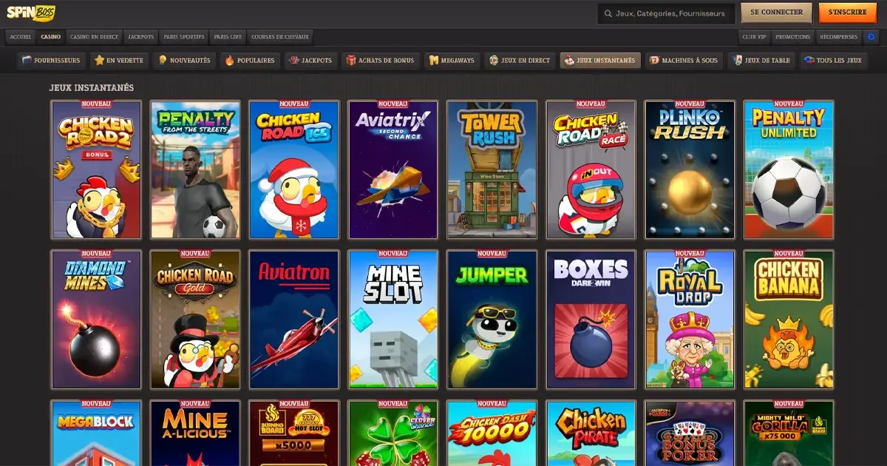This screenshot has height=466, width=887.
Task: Click the Jeux Instantanés section heading
Action: (92, 87)
